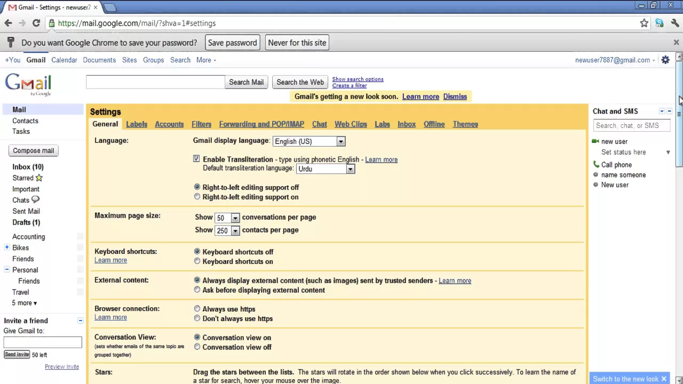Choose Don't always use https
The image size is (683, 384).
(x=197, y=318)
